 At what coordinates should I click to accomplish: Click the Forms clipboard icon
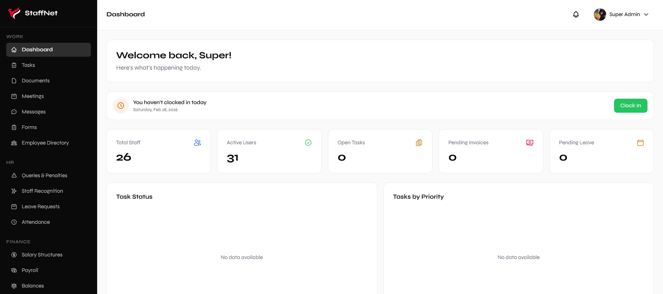[14, 127]
